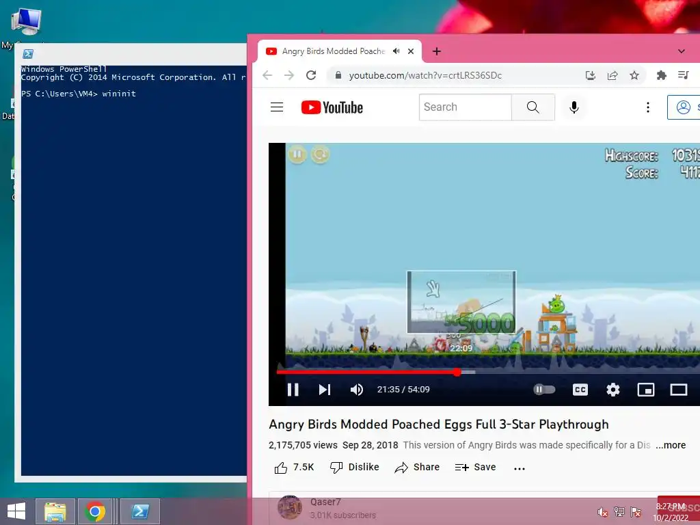The image size is (700, 525).
Task: Close the Angry Birds YouTube tab
Action: [x=411, y=51]
